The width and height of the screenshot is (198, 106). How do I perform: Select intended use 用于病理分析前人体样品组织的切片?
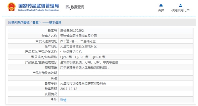84,68
